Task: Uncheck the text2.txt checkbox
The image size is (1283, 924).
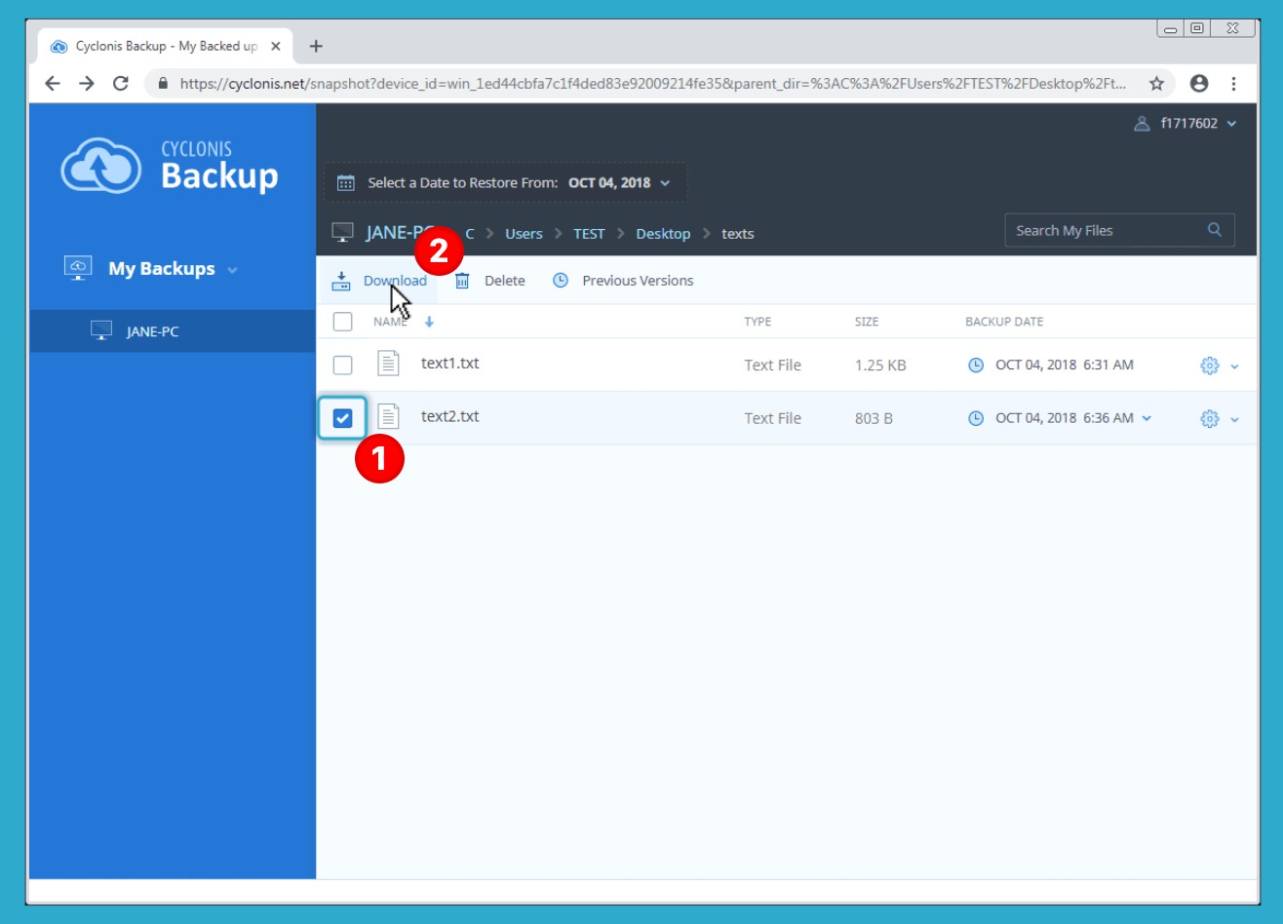Action: (x=342, y=419)
